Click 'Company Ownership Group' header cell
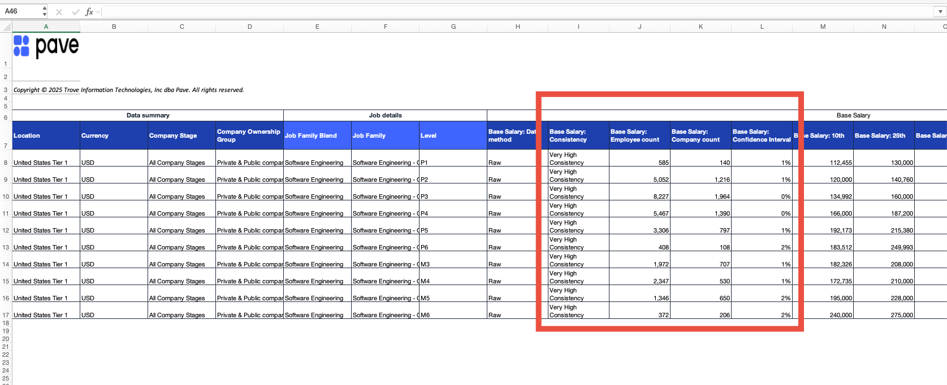 (x=250, y=135)
